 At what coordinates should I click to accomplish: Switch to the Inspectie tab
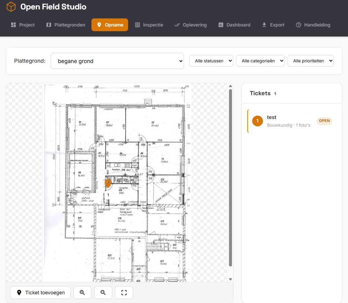click(149, 25)
